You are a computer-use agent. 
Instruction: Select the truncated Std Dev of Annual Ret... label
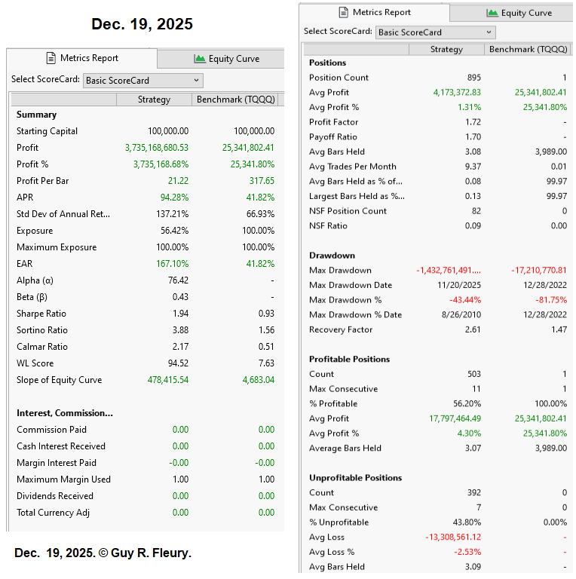coord(63,214)
